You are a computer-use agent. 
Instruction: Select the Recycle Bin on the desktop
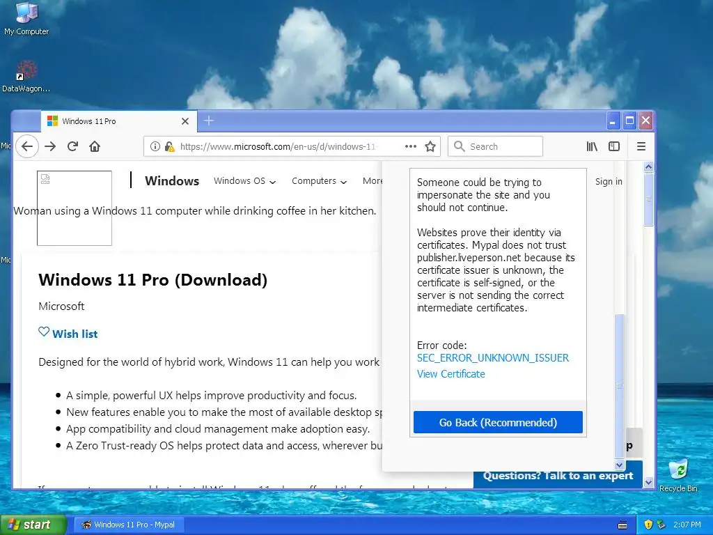[x=678, y=475]
